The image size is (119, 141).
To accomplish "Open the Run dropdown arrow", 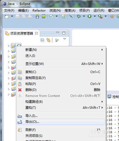I will [x=95, y=16].
